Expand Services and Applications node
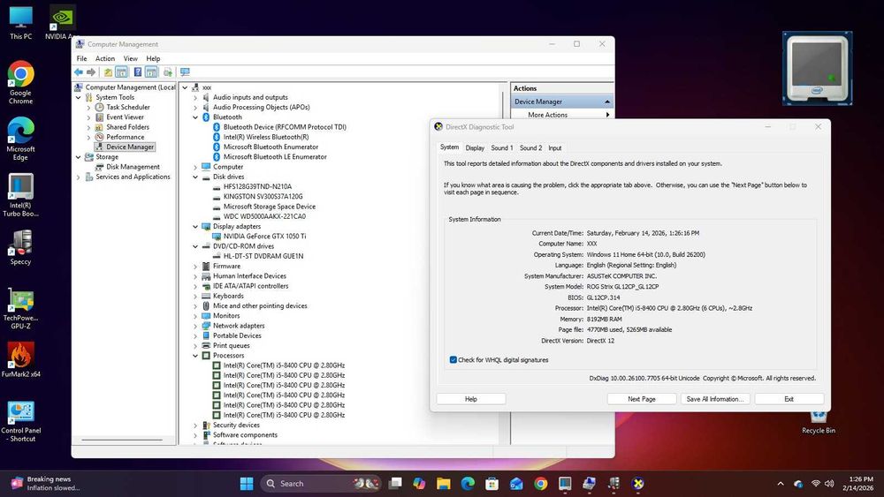 pos(79,177)
